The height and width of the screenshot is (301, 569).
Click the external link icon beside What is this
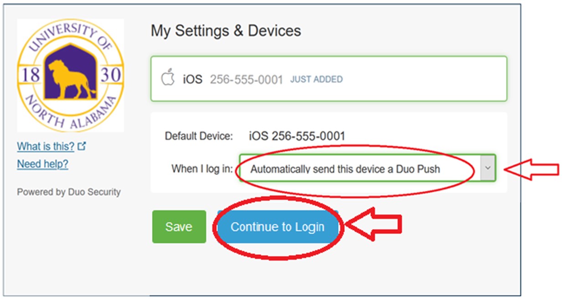82,146
